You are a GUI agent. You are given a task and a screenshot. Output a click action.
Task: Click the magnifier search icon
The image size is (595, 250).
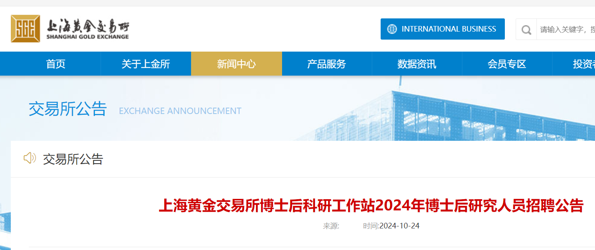tap(526, 29)
